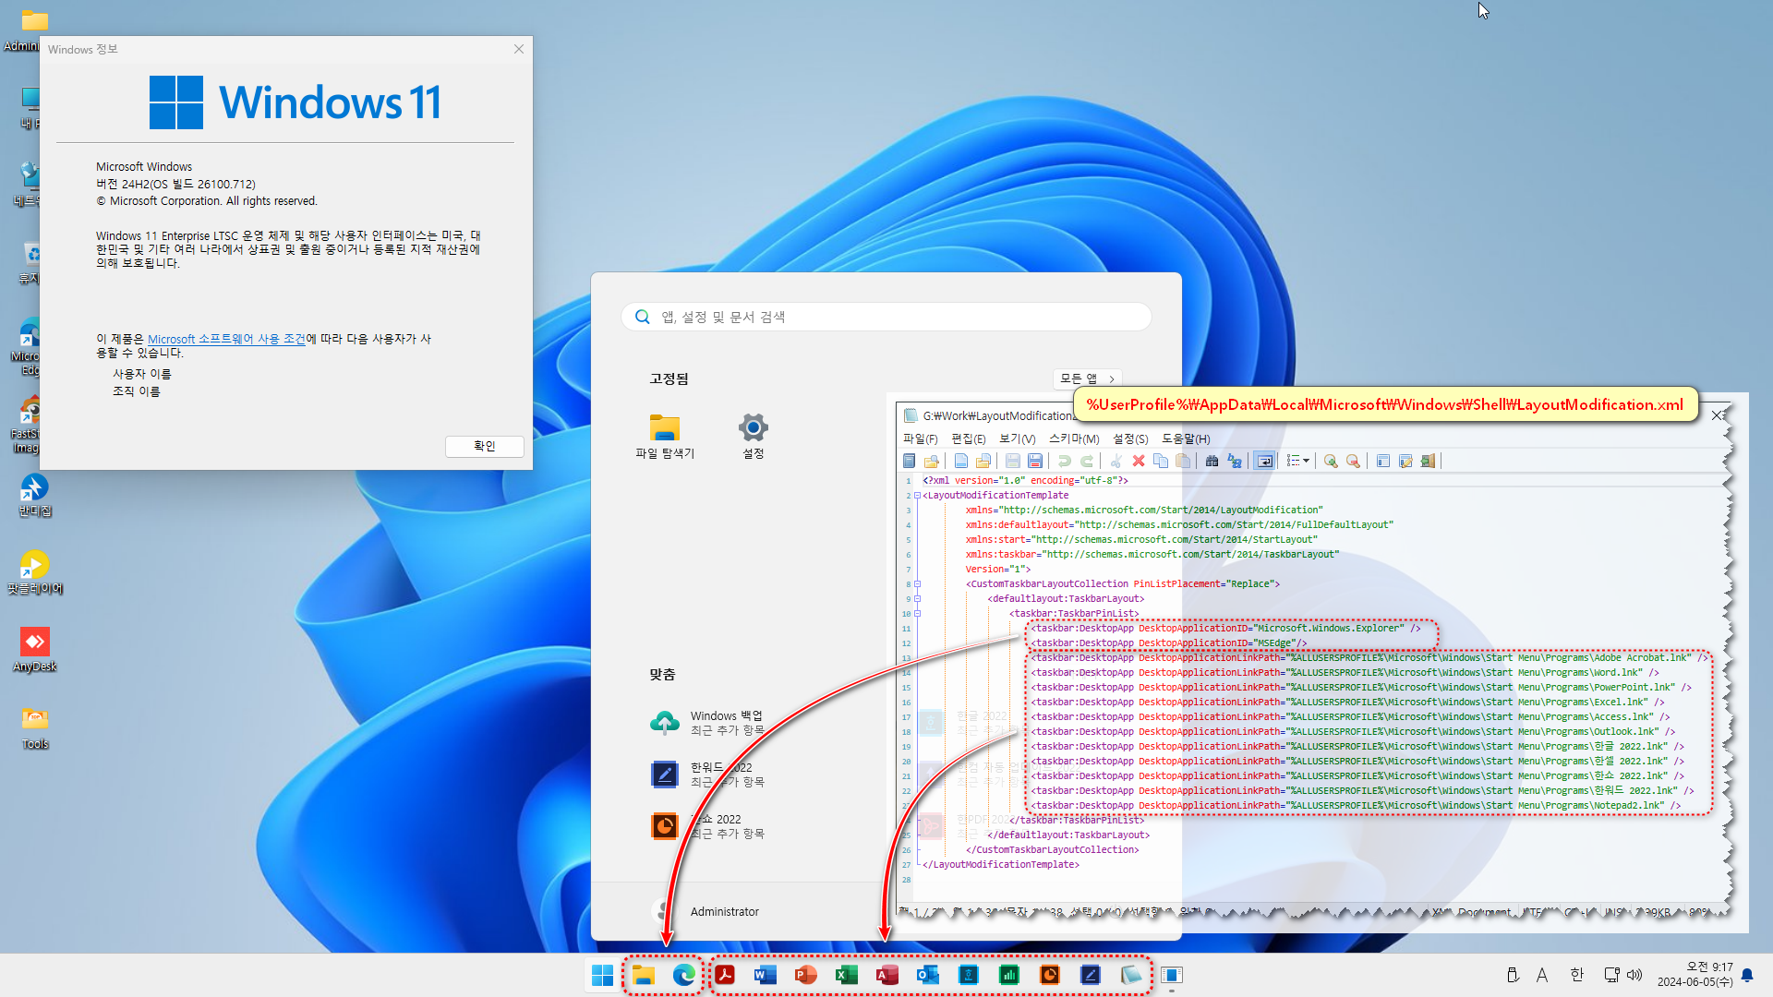1773x997 pixels.
Task: Click 확인 in Windows 정보 dialog
Action: 485,446
